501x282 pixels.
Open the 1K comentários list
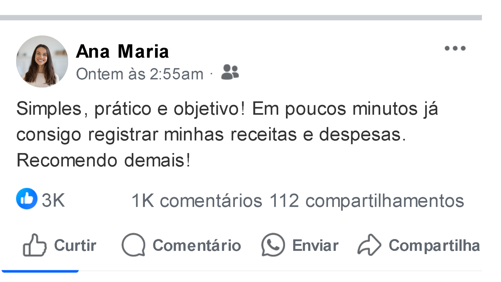pyautogui.click(x=197, y=201)
